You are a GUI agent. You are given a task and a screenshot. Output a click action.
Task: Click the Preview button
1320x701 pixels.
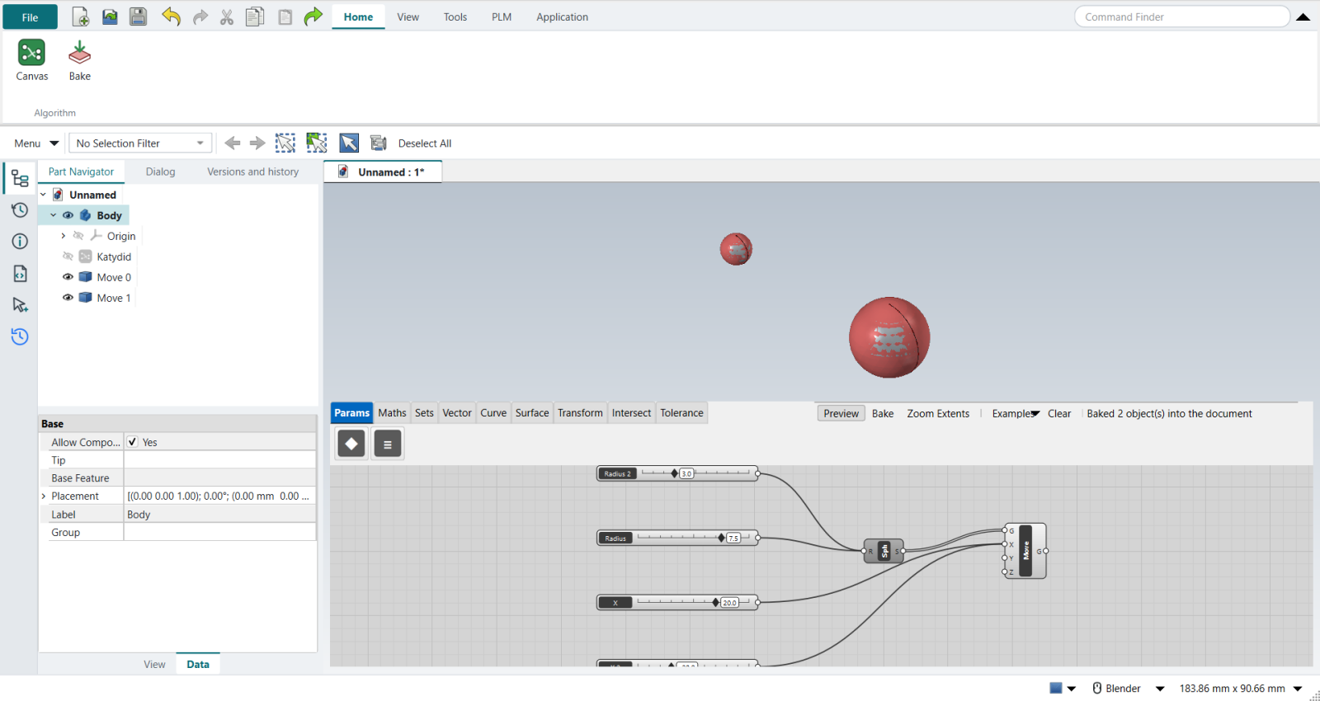[841, 413]
